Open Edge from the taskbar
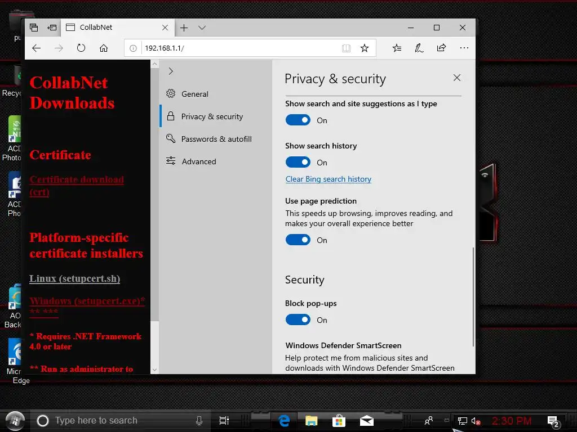 click(x=284, y=421)
